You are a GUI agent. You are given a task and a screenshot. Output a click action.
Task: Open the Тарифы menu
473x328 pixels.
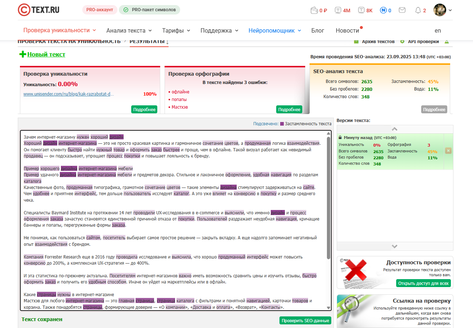click(x=176, y=30)
